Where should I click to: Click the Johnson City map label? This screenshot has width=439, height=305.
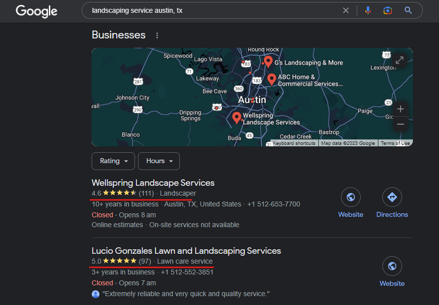(132, 98)
